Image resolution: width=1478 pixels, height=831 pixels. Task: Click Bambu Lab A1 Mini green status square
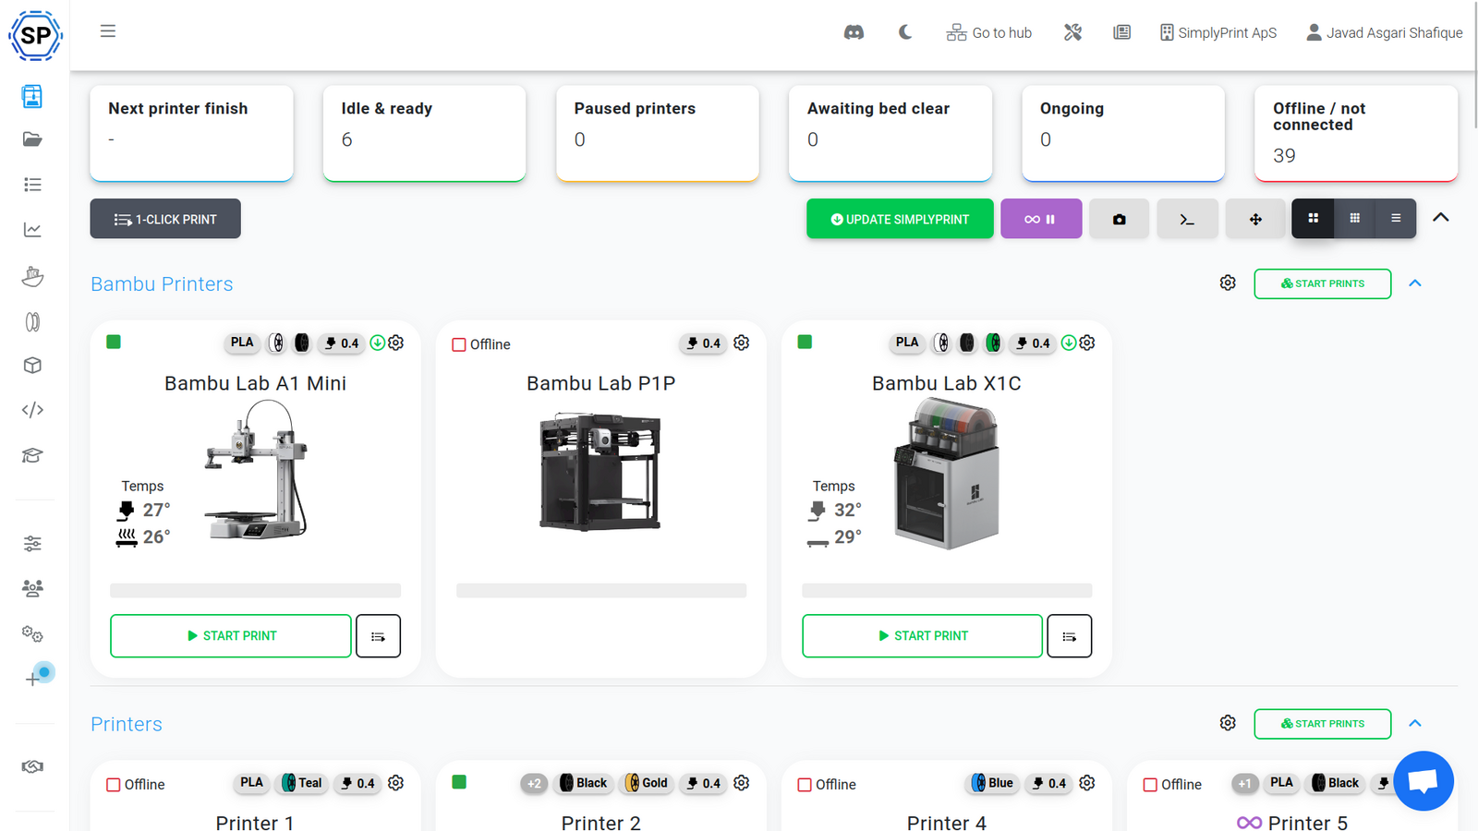point(114,342)
